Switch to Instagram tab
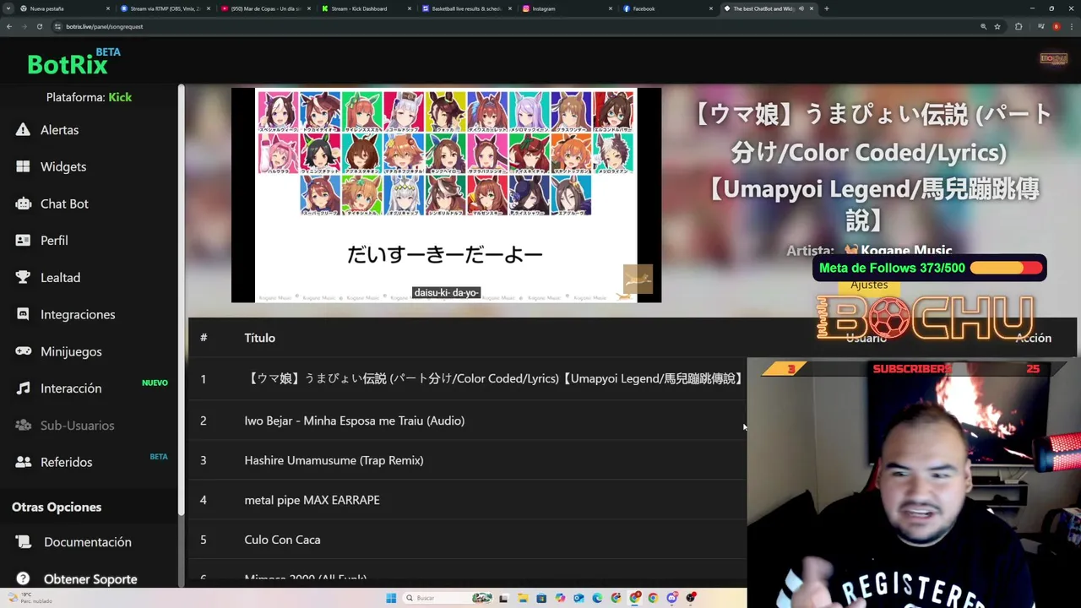The width and height of the screenshot is (1081, 608). pos(566,8)
